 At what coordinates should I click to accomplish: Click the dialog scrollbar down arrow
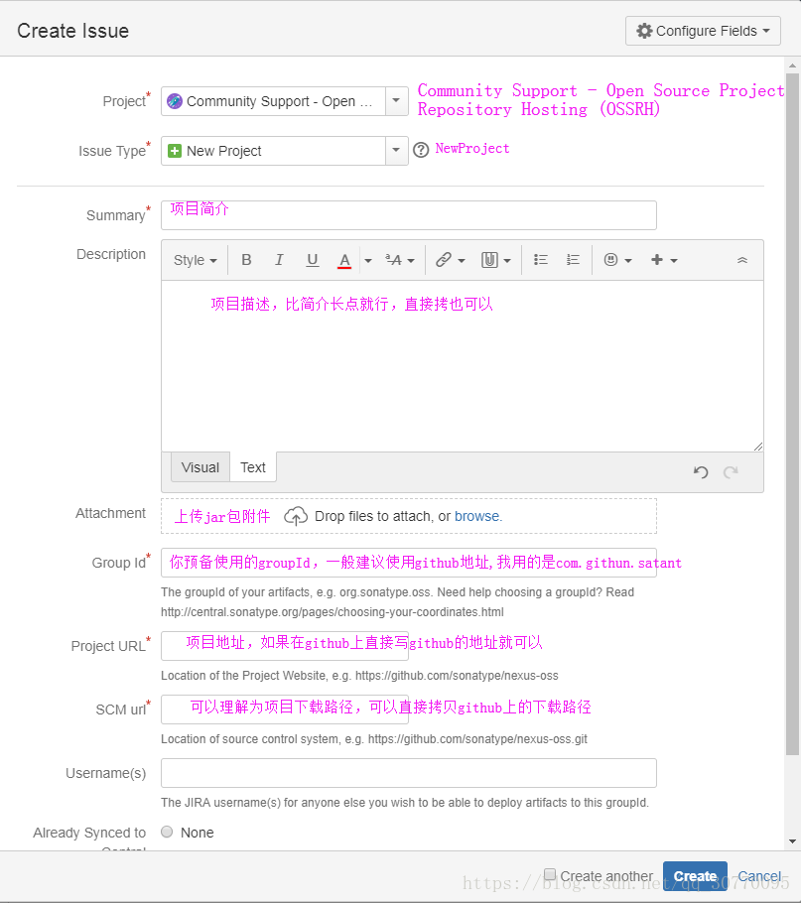792,841
